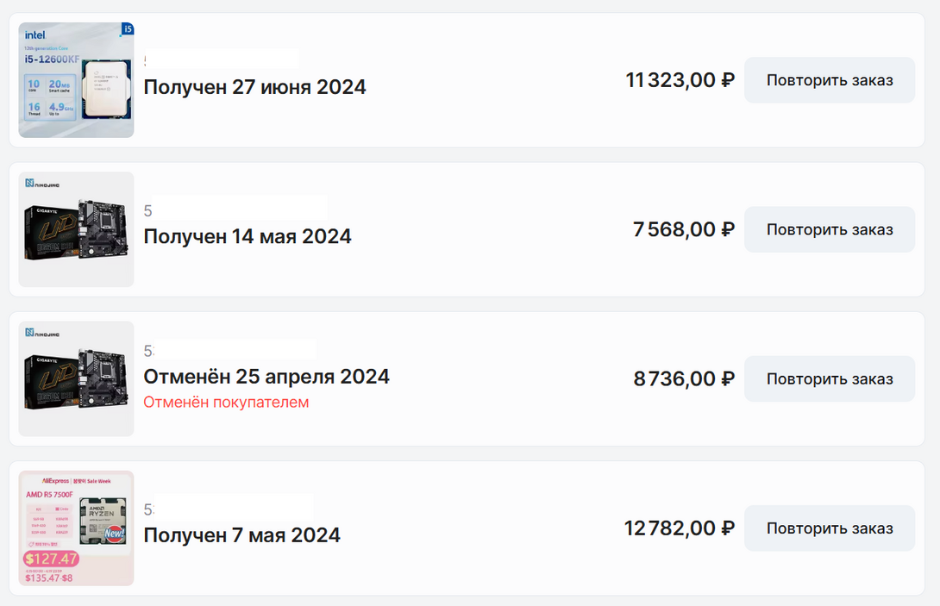The height and width of the screenshot is (606, 940).
Task: Open thumbnail of the cancelled Gigabyte order
Action: click(76, 378)
